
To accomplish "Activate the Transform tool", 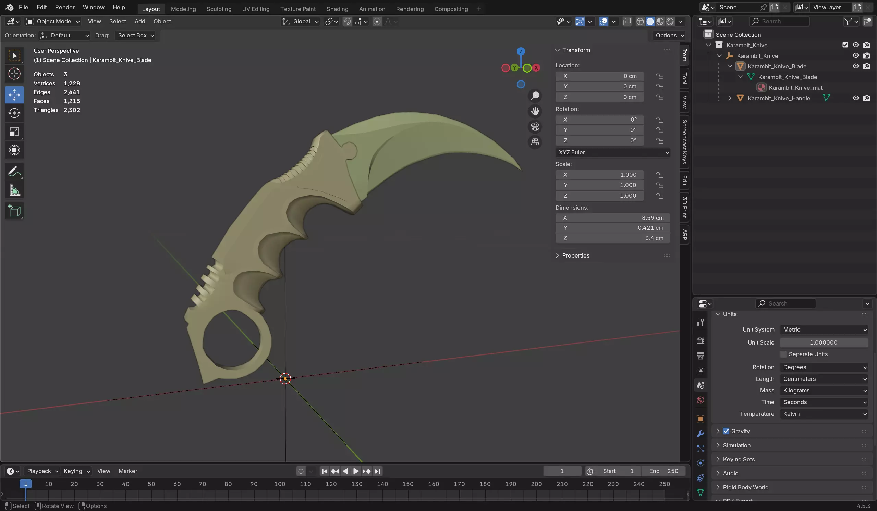I will tap(14, 150).
